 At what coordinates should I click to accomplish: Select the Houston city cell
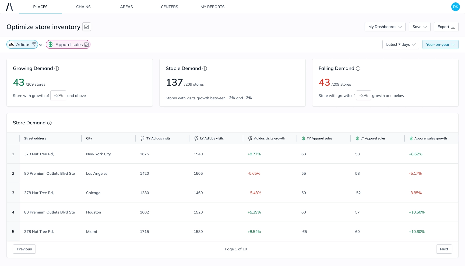tap(94, 212)
